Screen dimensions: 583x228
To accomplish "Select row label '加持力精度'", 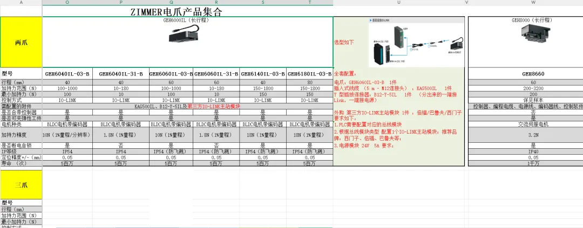I will [x=21, y=135].
